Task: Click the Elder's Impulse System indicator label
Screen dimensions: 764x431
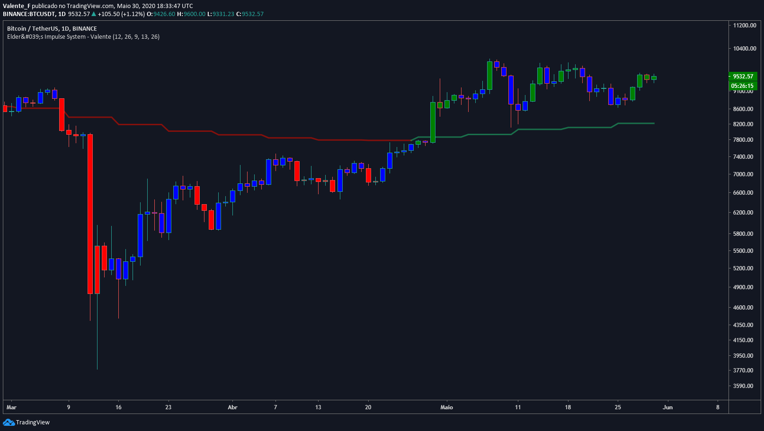Action: (x=83, y=37)
